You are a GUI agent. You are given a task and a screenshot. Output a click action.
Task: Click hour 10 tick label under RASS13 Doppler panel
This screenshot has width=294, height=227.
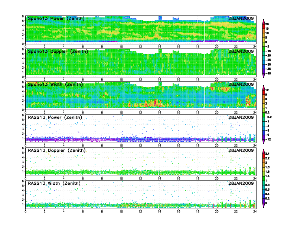click(x=121, y=178)
